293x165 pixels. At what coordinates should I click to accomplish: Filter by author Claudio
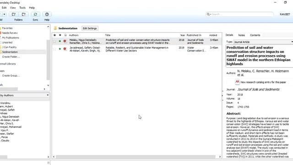pos(5,141)
